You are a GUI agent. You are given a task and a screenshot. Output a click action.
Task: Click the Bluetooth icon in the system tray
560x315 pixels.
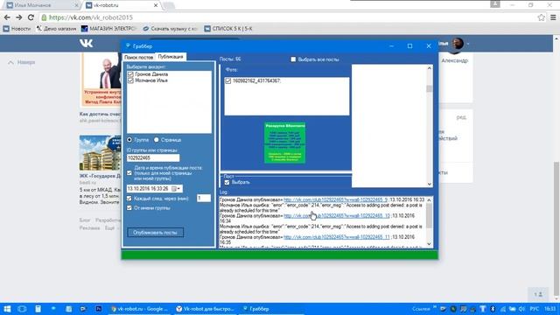[x=493, y=309]
